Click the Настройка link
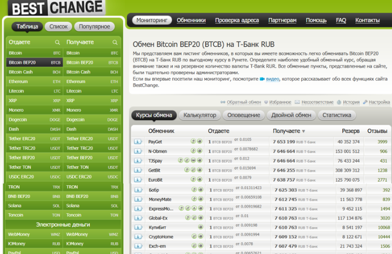Screen dimensions: 392x254 tap(379, 102)
